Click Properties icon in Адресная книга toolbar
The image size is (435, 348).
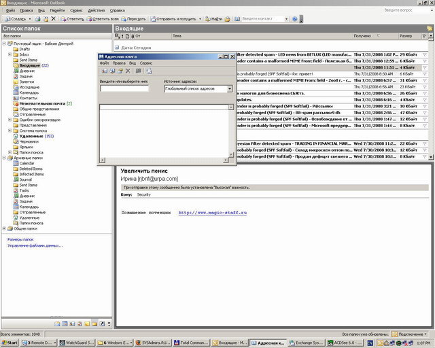(120, 71)
